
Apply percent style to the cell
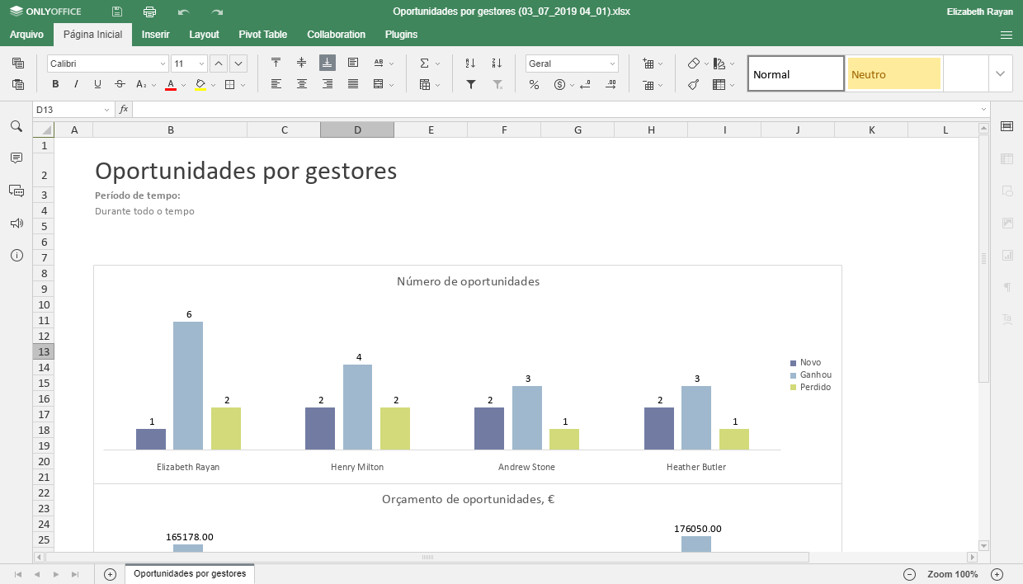pyautogui.click(x=534, y=84)
